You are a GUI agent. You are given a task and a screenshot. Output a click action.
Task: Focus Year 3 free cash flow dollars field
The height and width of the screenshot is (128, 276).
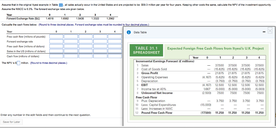(100, 46)
